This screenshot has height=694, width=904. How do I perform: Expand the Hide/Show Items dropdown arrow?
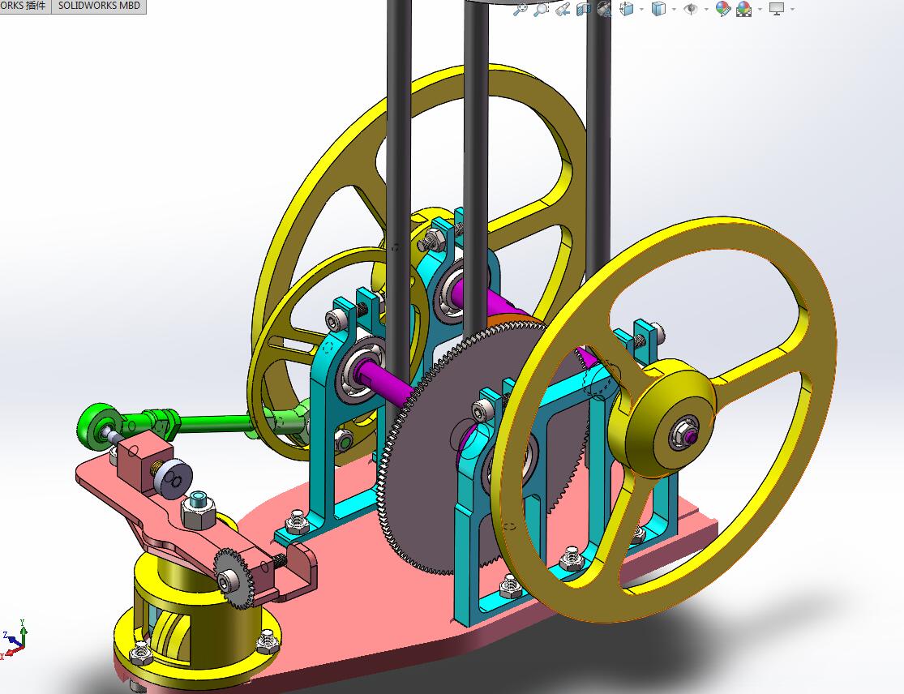click(x=706, y=9)
